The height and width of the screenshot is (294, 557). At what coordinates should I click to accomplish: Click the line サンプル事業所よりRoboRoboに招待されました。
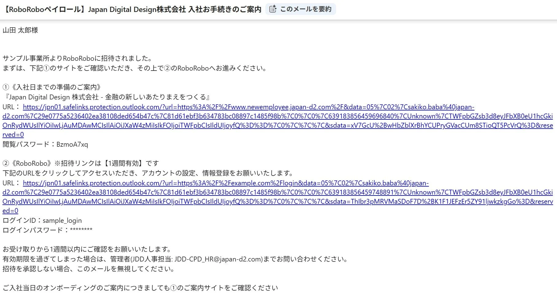click(x=77, y=58)
